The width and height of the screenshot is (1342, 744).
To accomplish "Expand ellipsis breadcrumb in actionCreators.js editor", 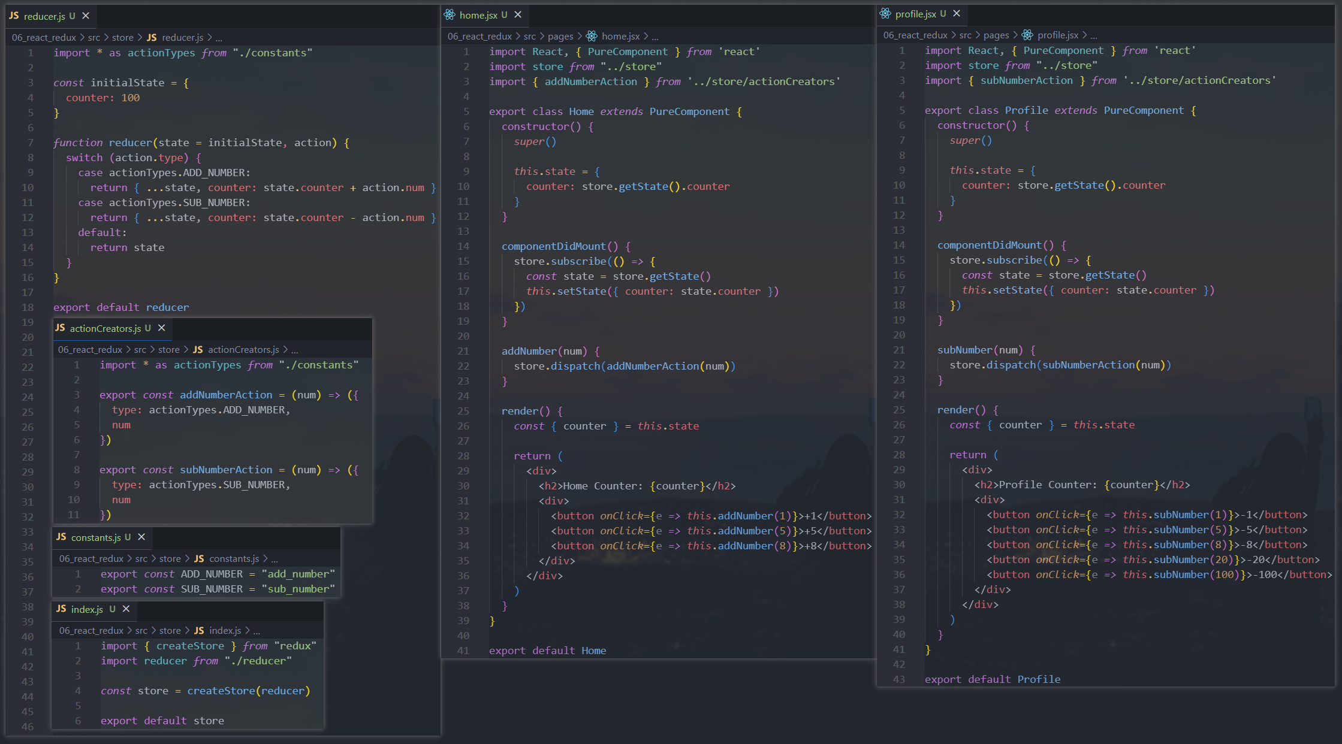I will pyautogui.click(x=294, y=350).
